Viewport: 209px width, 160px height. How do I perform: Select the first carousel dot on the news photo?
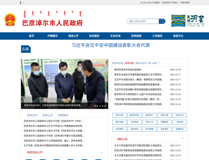pos(95,106)
